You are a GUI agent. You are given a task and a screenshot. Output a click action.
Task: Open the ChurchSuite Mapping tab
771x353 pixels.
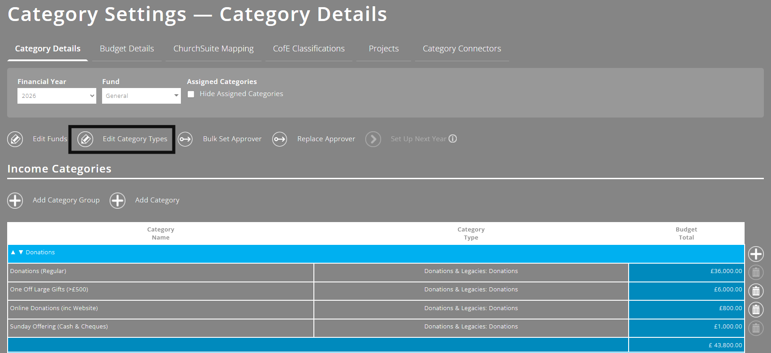click(x=213, y=49)
